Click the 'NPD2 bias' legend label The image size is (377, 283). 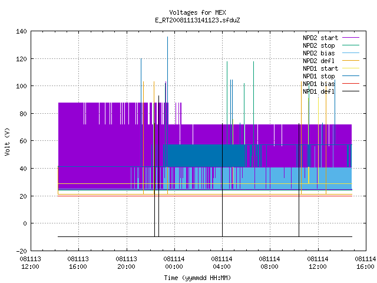(x=319, y=53)
